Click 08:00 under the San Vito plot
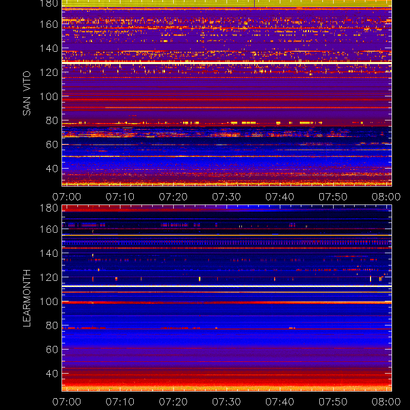This screenshot has height=410, width=410. (x=386, y=197)
